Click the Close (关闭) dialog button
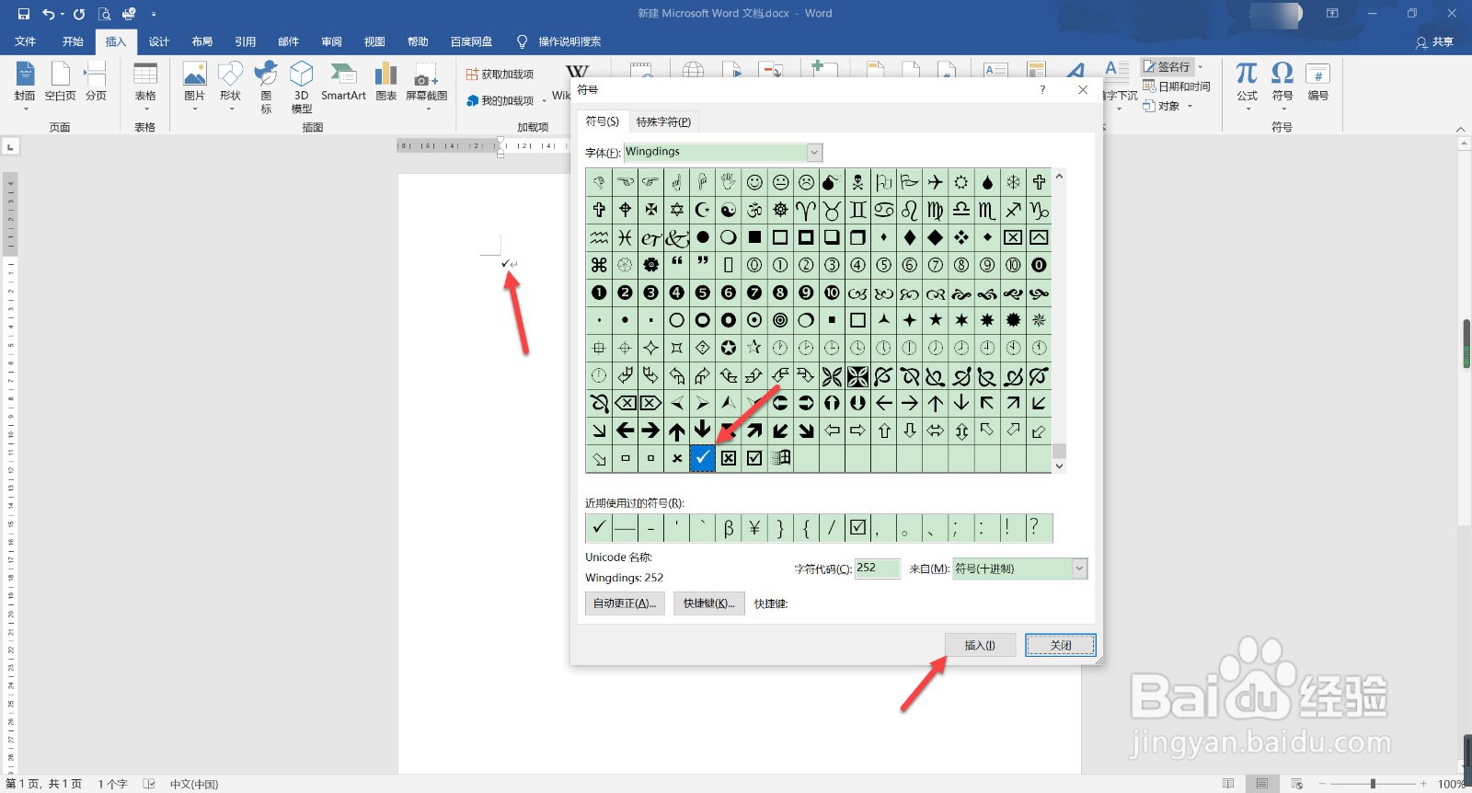 [1061, 645]
